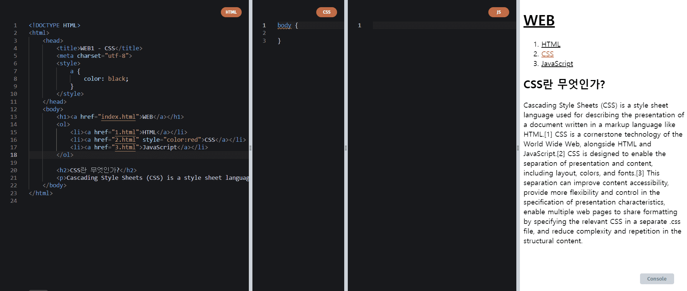This screenshot has width=687, height=291.
Task: Open the JavaScript list link in the preview
Action: [557, 64]
